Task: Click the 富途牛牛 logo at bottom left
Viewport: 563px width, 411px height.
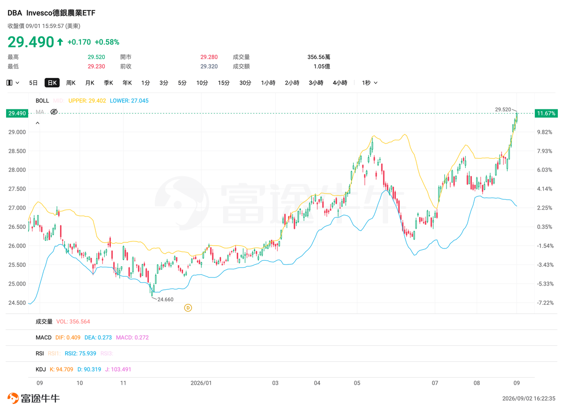Action: click(x=33, y=398)
